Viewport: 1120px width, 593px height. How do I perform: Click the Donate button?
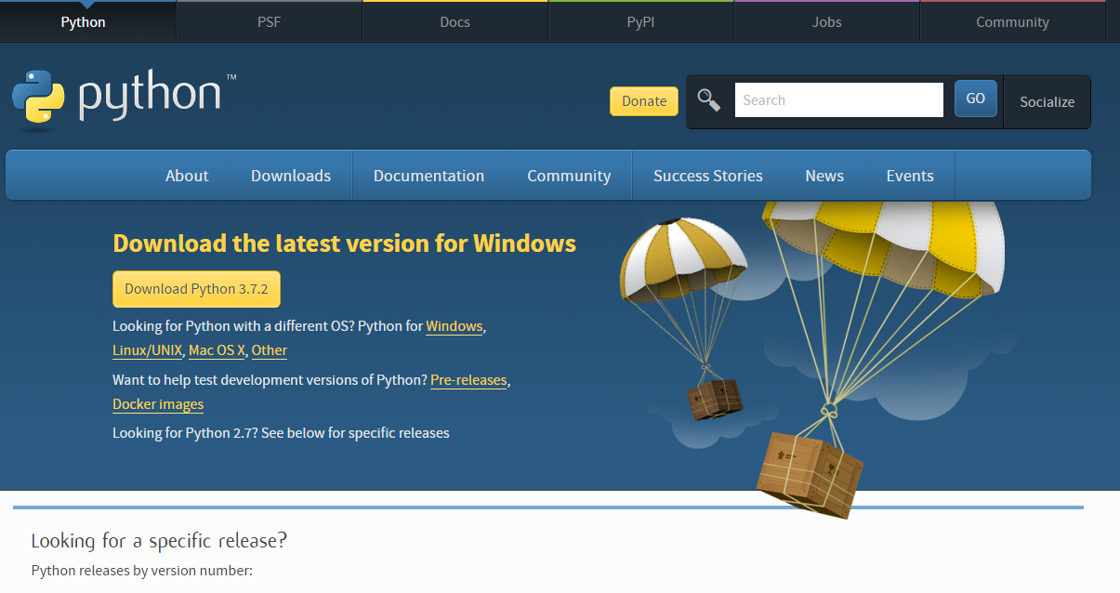[644, 101]
